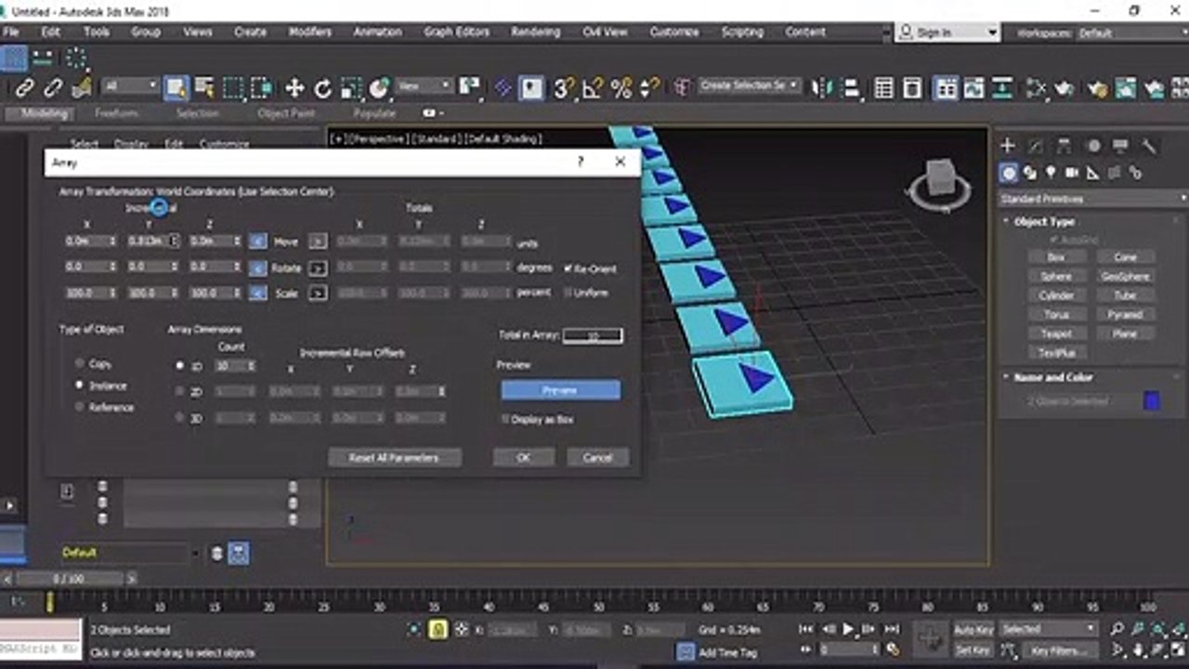Activate Select and Rotate tool
Image resolution: width=1189 pixels, height=669 pixels.
pyautogui.click(x=322, y=88)
